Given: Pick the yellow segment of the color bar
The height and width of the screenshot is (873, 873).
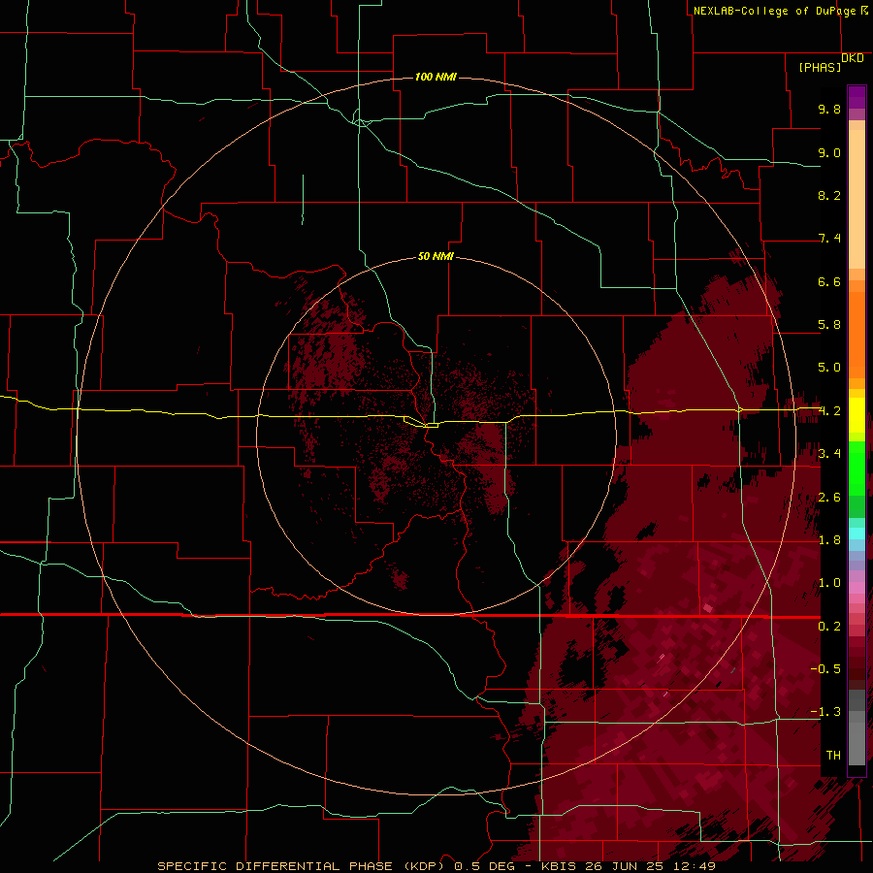Looking at the screenshot, I should 857,415.
